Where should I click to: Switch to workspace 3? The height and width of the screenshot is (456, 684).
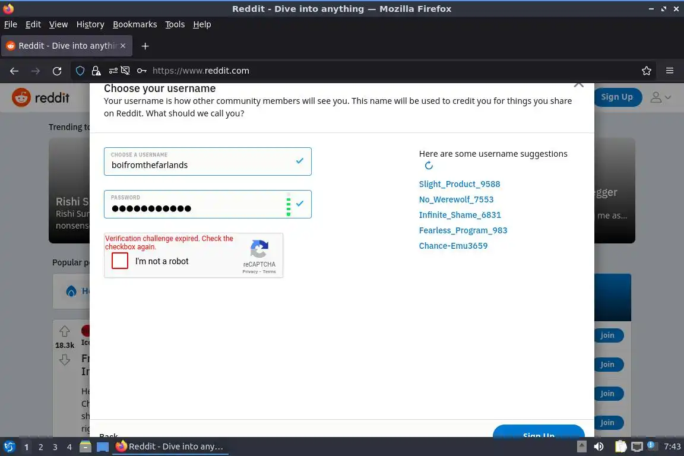[55, 447]
